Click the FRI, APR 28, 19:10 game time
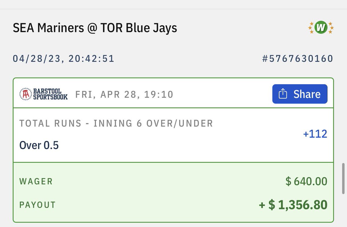 click(x=124, y=94)
